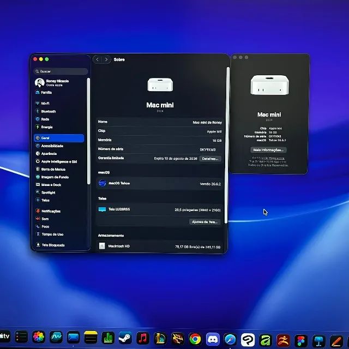Open Notes app in the Dock

91,338
